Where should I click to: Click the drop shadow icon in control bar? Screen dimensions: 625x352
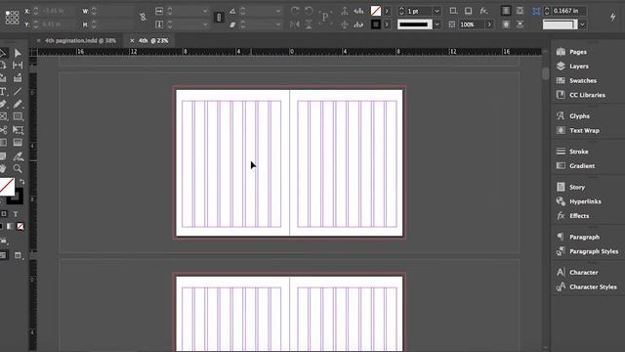click(x=469, y=11)
